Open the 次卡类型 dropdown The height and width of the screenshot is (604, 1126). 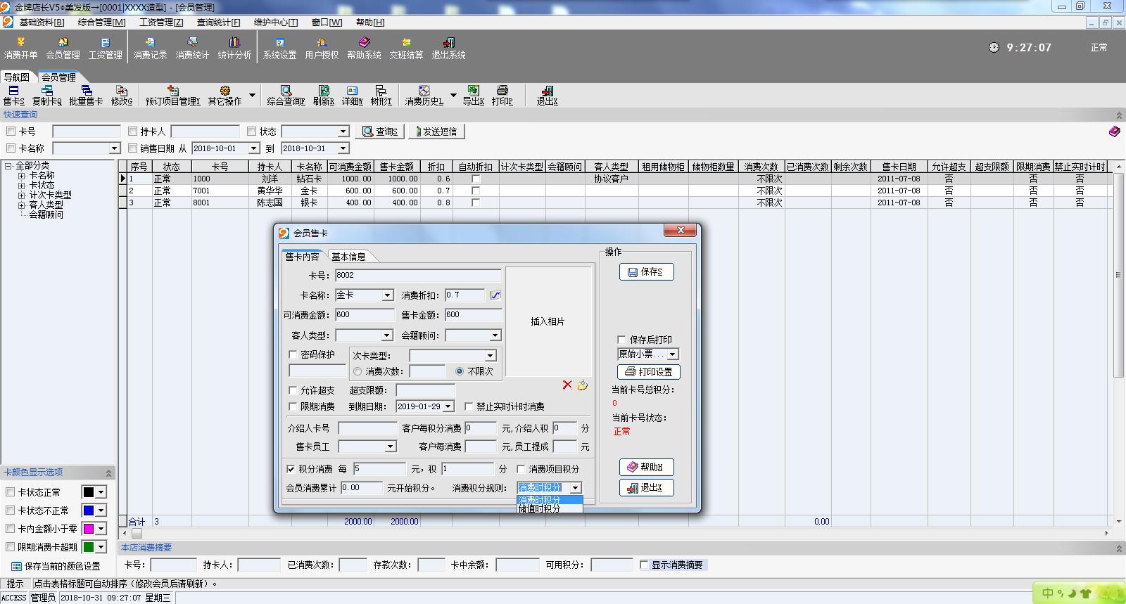click(x=491, y=356)
